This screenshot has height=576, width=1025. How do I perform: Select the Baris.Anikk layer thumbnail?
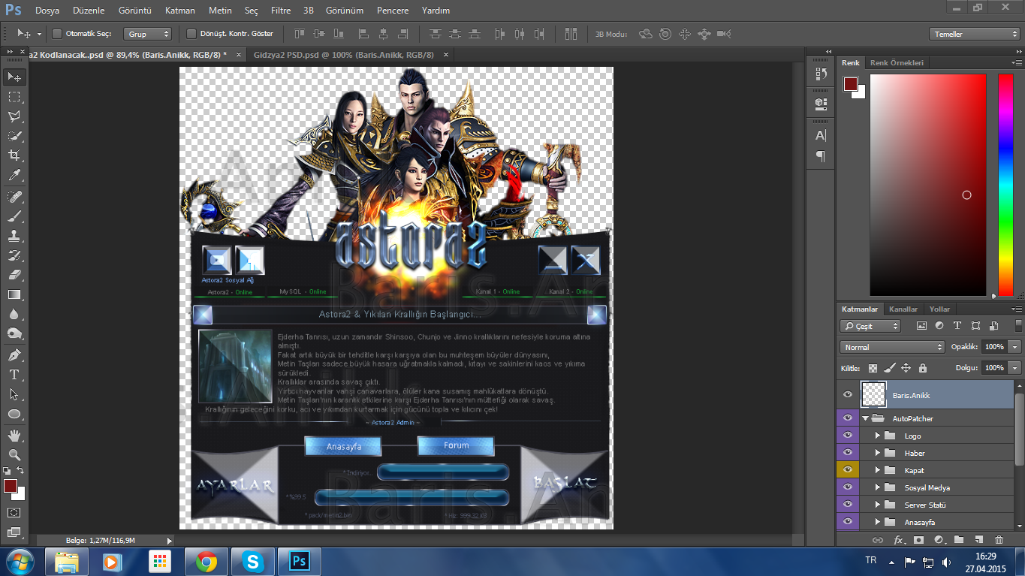[x=873, y=394]
